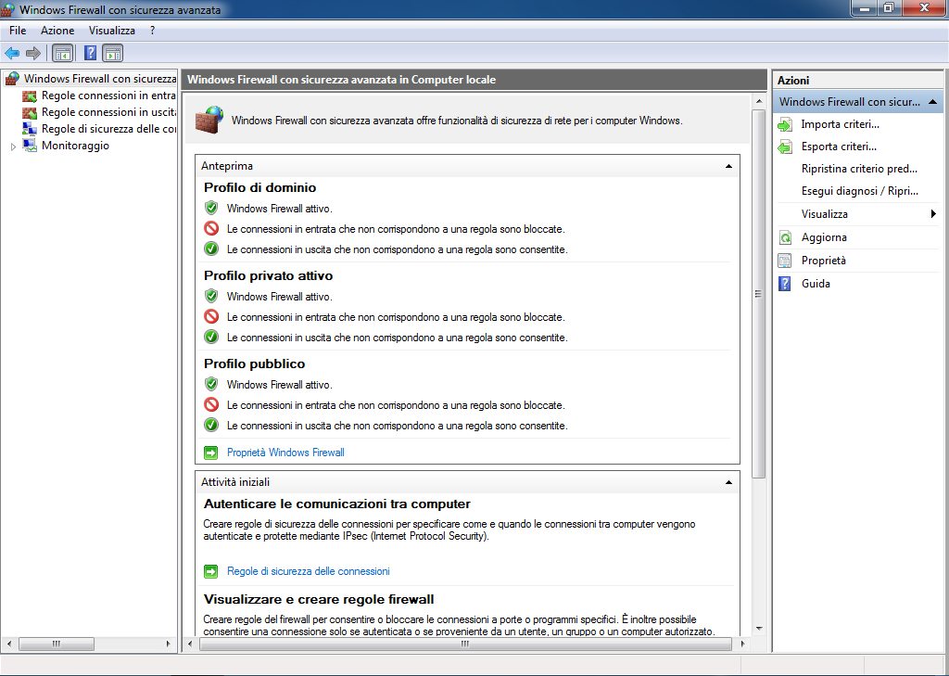Click Regole di sicurezza delle connessioni link
The height and width of the screenshot is (676, 949).
tap(308, 571)
